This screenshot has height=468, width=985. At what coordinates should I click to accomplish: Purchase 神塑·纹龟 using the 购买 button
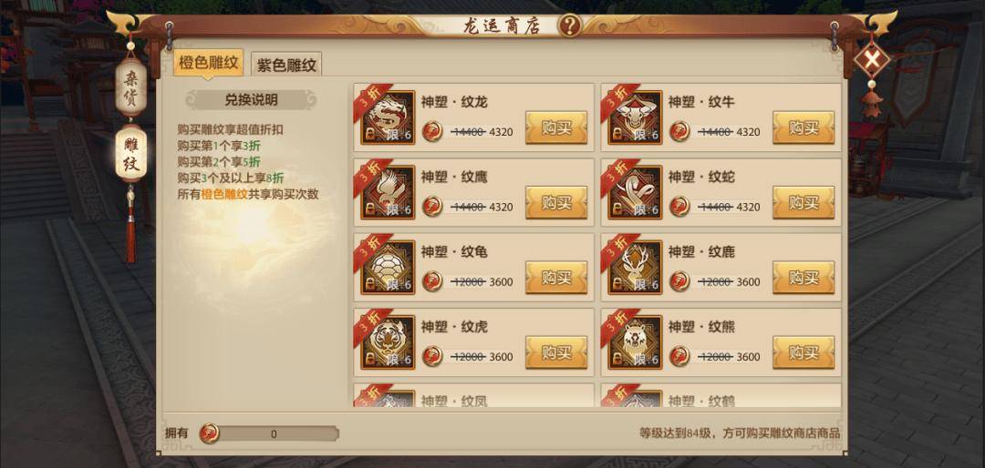[x=556, y=278]
